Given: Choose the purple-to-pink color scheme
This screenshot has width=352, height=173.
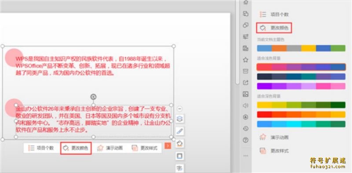Looking at the screenshot, I should click(301, 86).
